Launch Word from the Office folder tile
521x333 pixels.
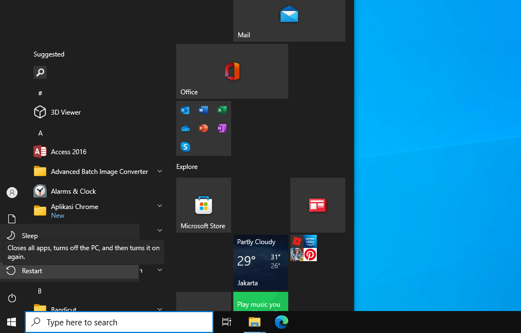[203, 110]
